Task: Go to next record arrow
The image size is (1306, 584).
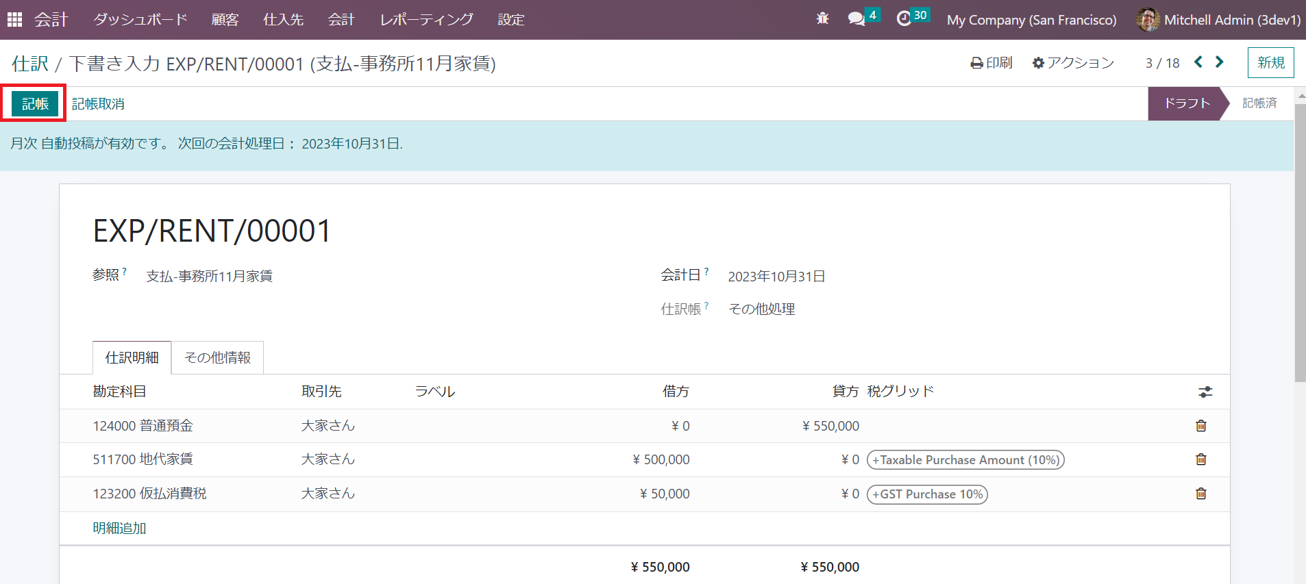Action: tap(1219, 62)
